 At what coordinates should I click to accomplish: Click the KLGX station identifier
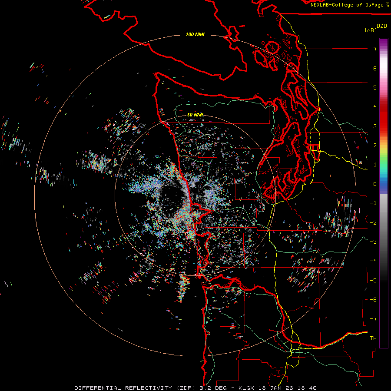(246, 388)
